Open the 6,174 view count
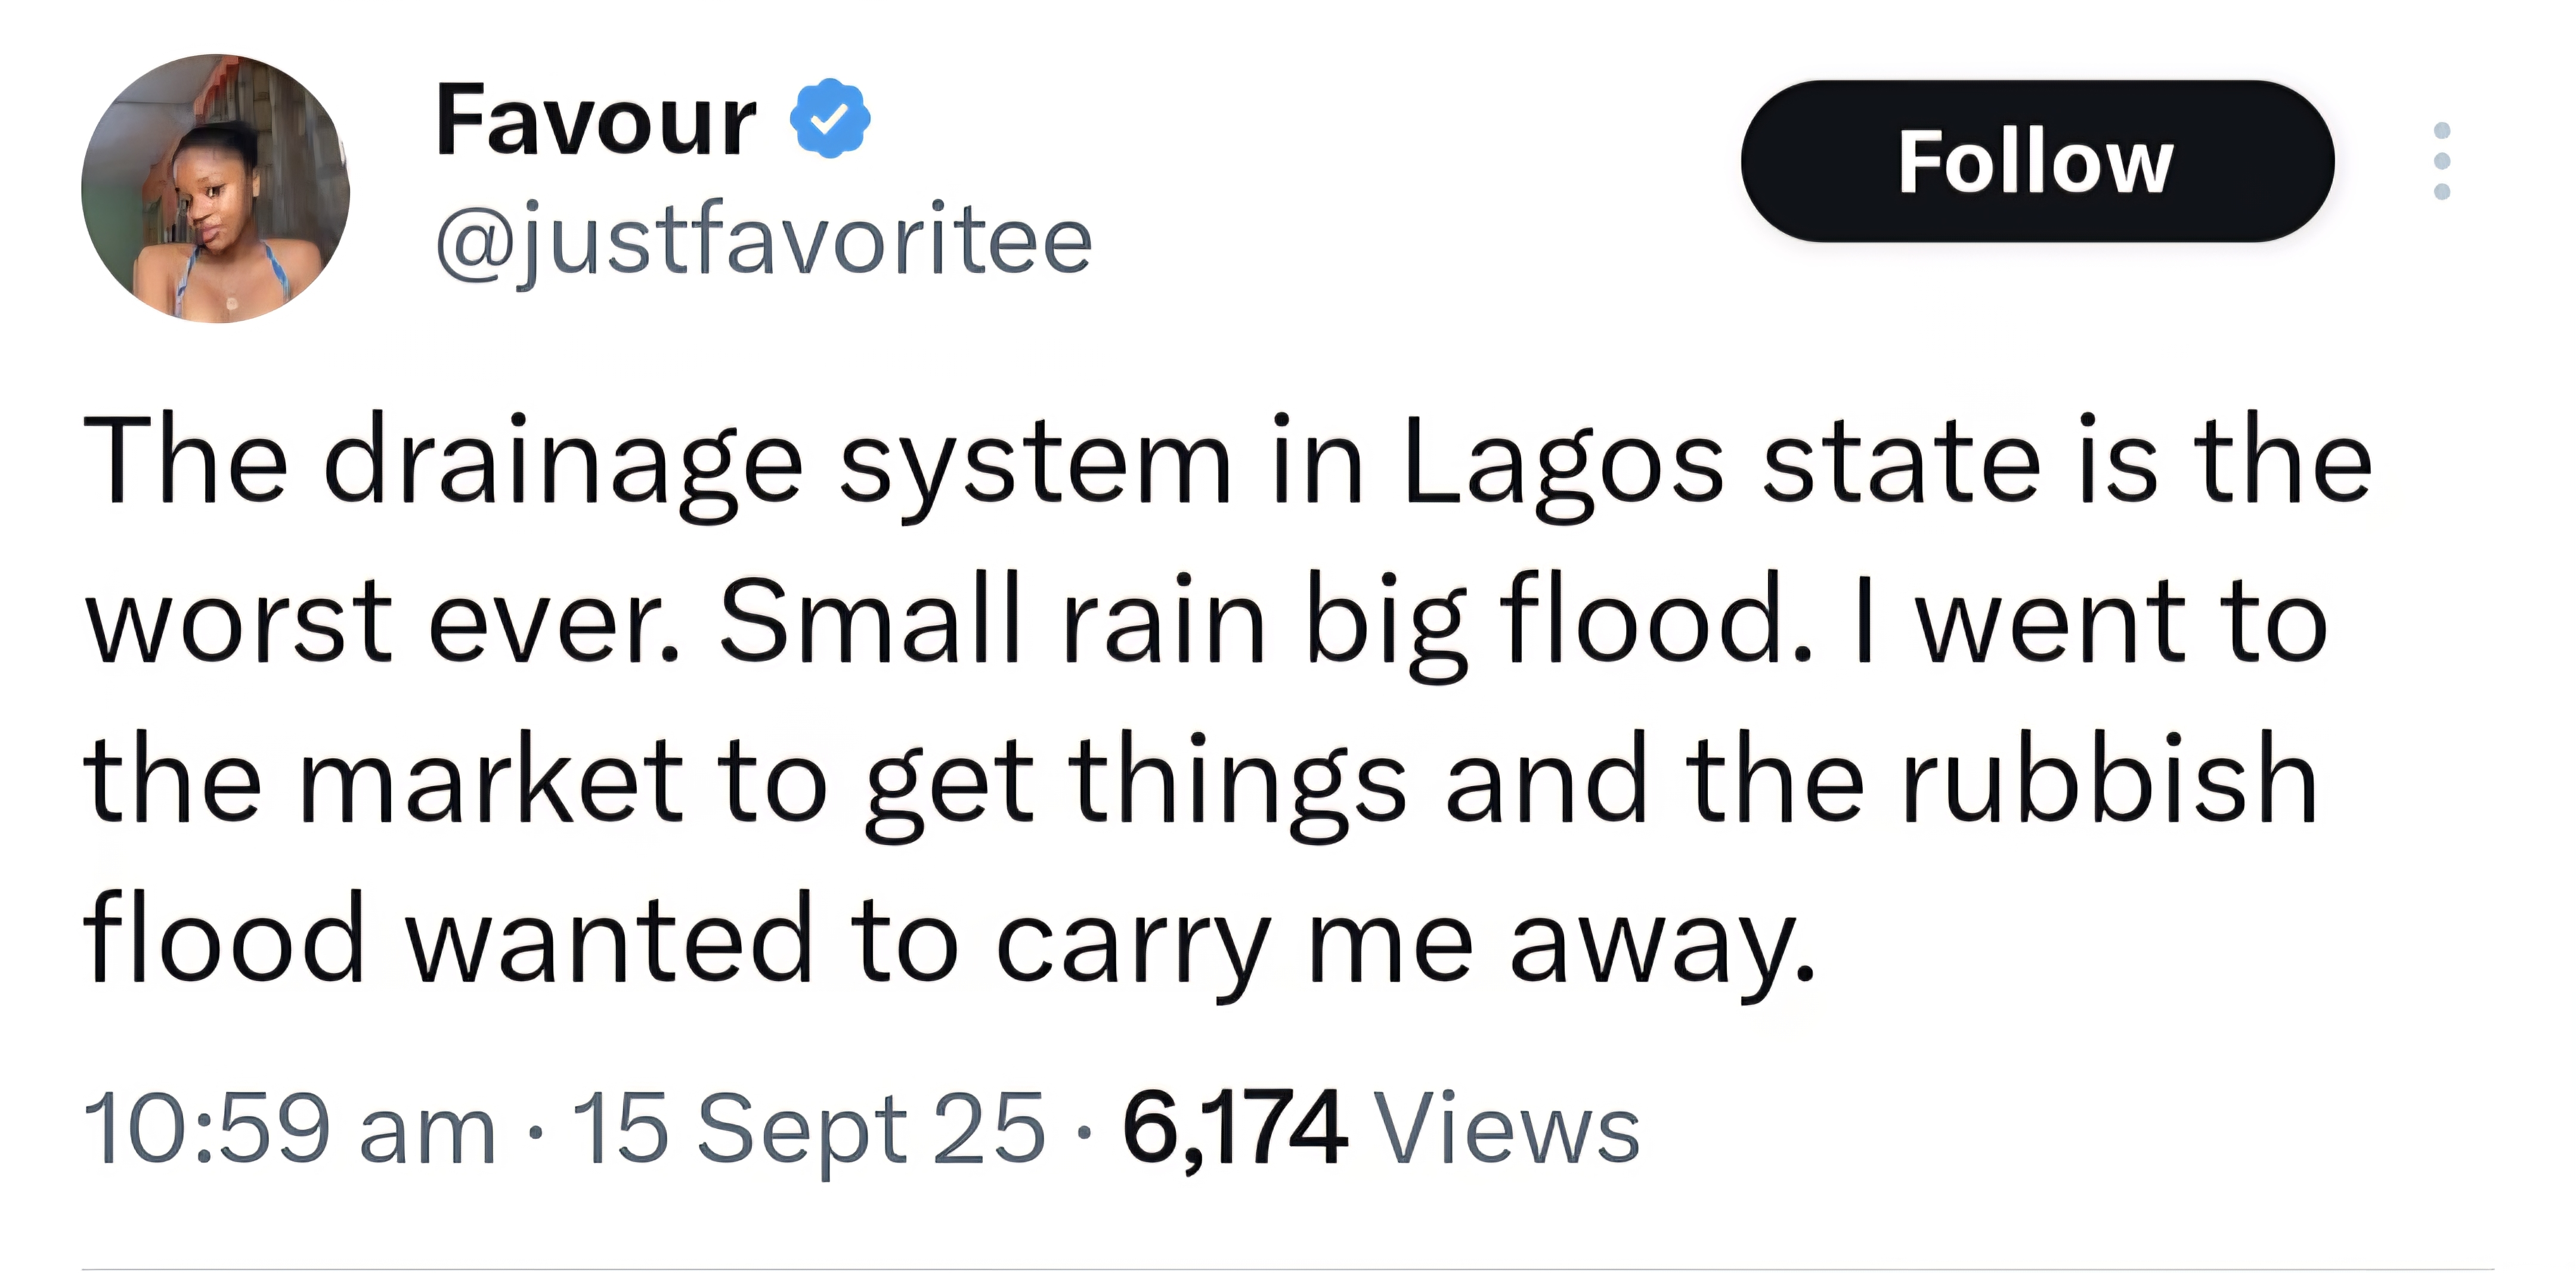Image resolution: width=2576 pixels, height=1273 pixels. (x=1234, y=1129)
